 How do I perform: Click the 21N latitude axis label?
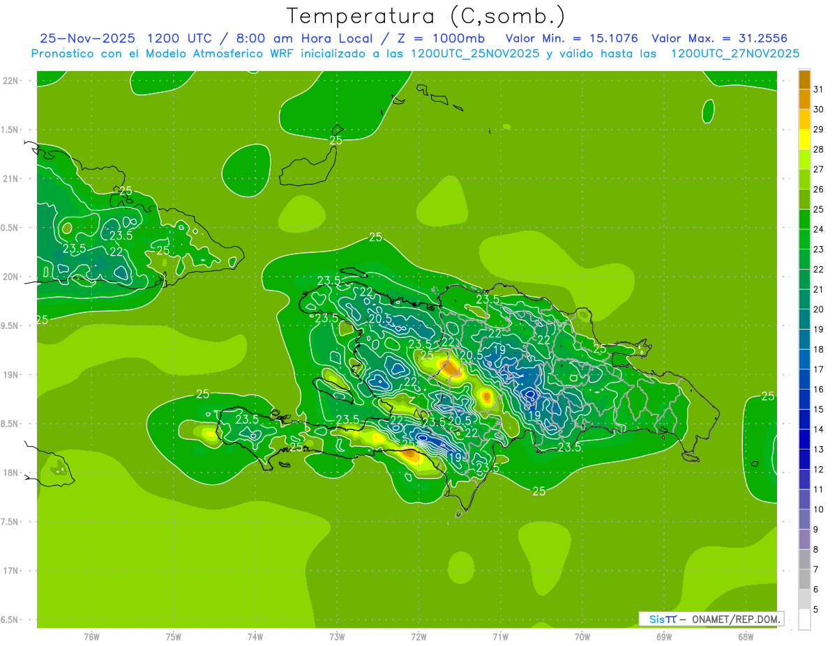click(x=11, y=178)
